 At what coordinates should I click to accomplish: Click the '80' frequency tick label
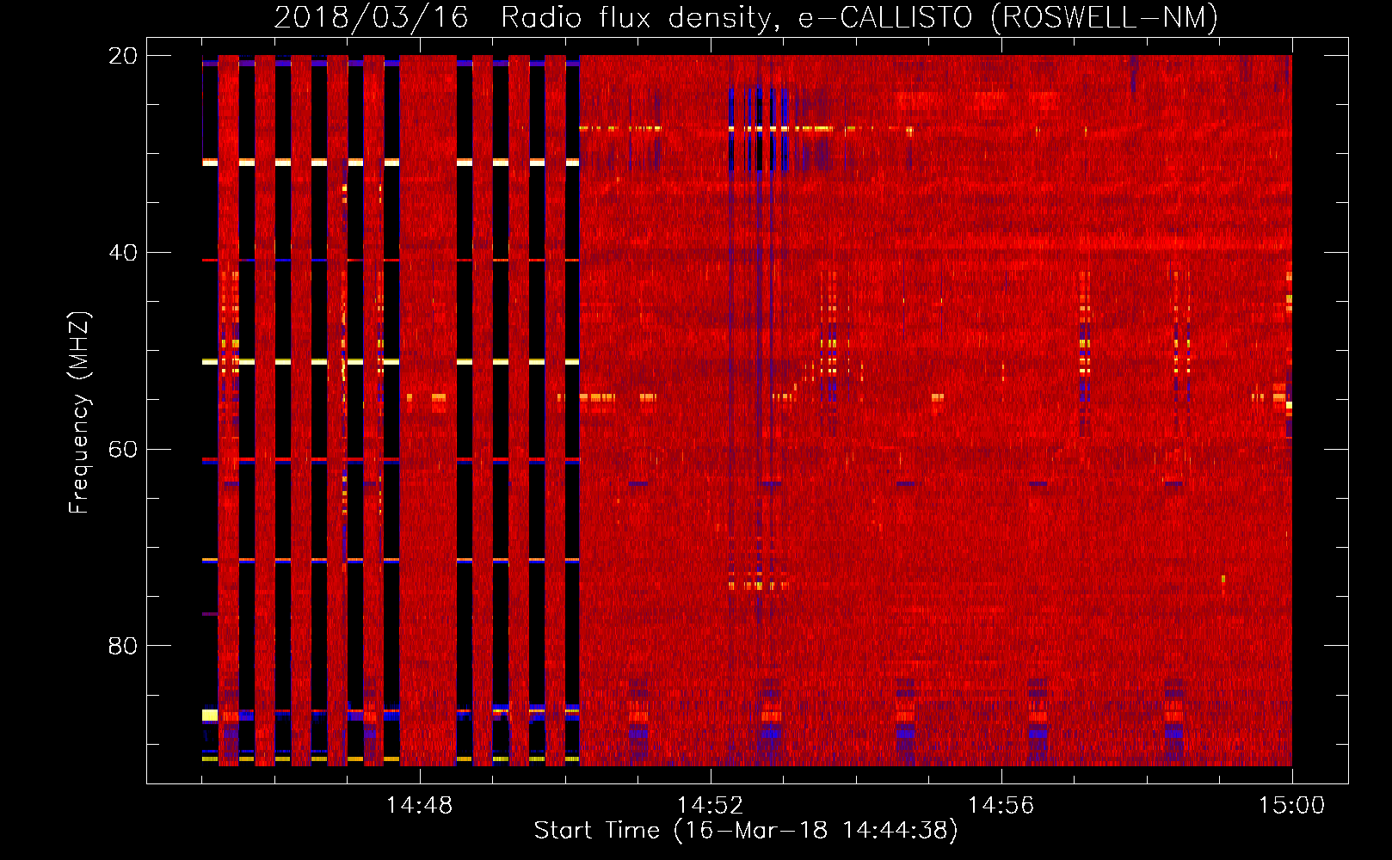pyautogui.click(x=123, y=646)
